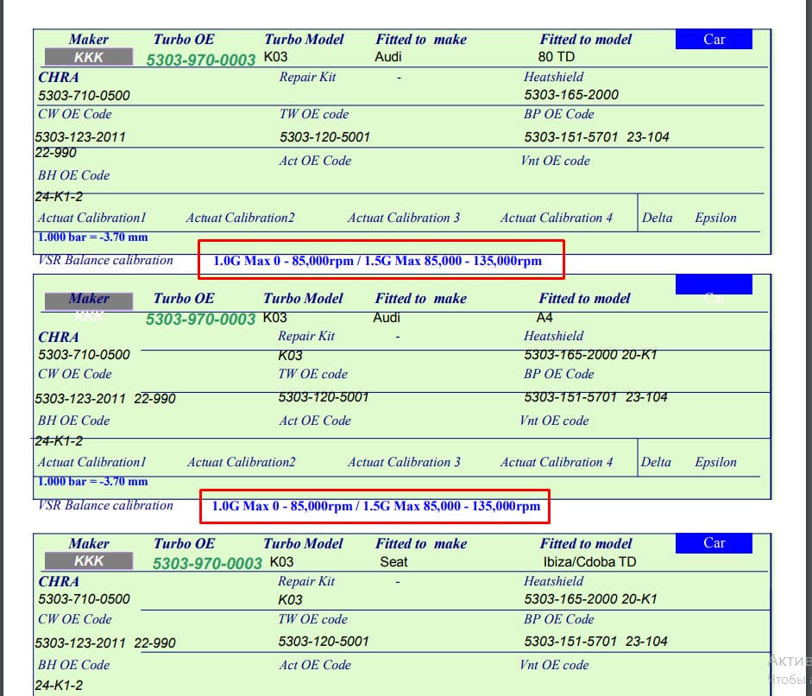This screenshot has width=812, height=696.
Task: Click the VSR Balance calibration label in the A4 record
Action: tap(105, 505)
